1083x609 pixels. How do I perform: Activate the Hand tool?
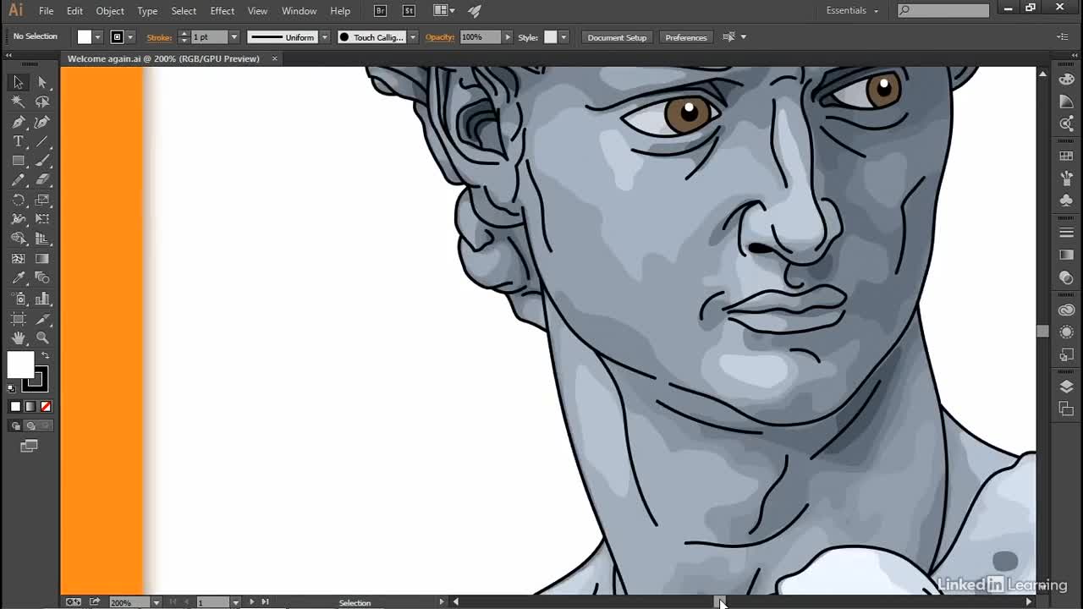(x=18, y=338)
